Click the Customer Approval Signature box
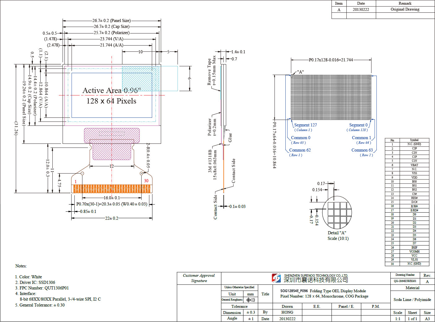The image size is (435, 322). (x=199, y=278)
